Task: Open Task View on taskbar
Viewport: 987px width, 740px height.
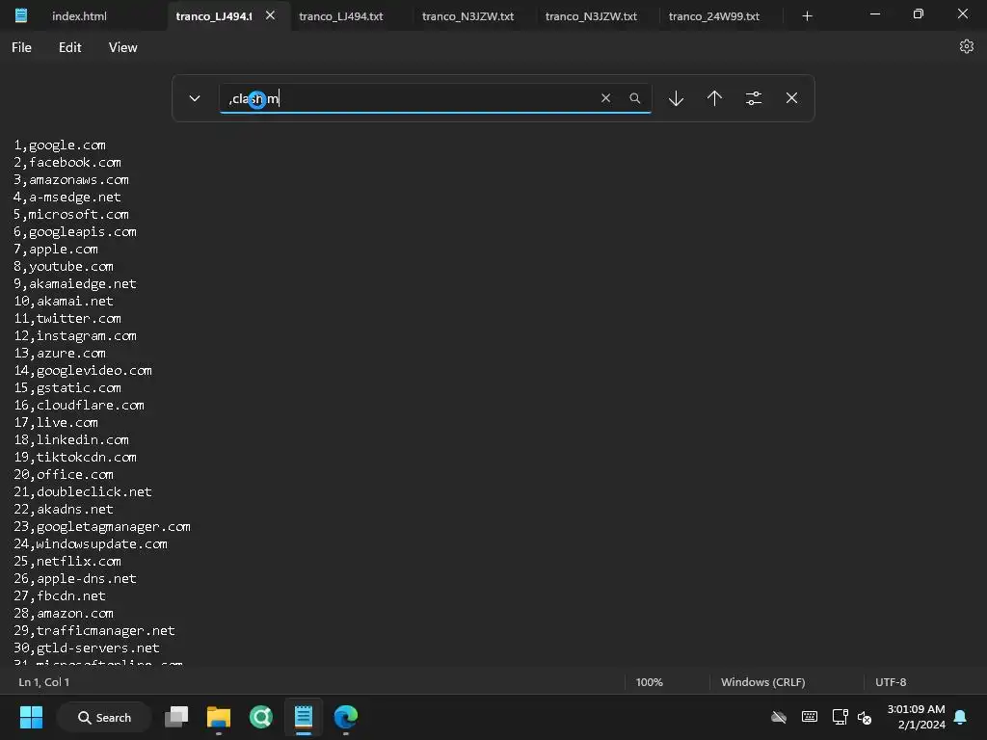Action: (x=176, y=717)
